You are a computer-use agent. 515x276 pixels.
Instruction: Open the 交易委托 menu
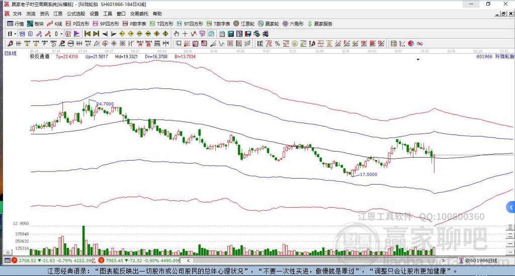coord(139,14)
